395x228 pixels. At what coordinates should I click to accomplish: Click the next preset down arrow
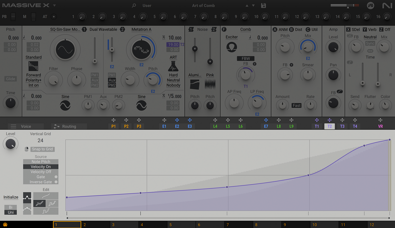click(253, 6)
